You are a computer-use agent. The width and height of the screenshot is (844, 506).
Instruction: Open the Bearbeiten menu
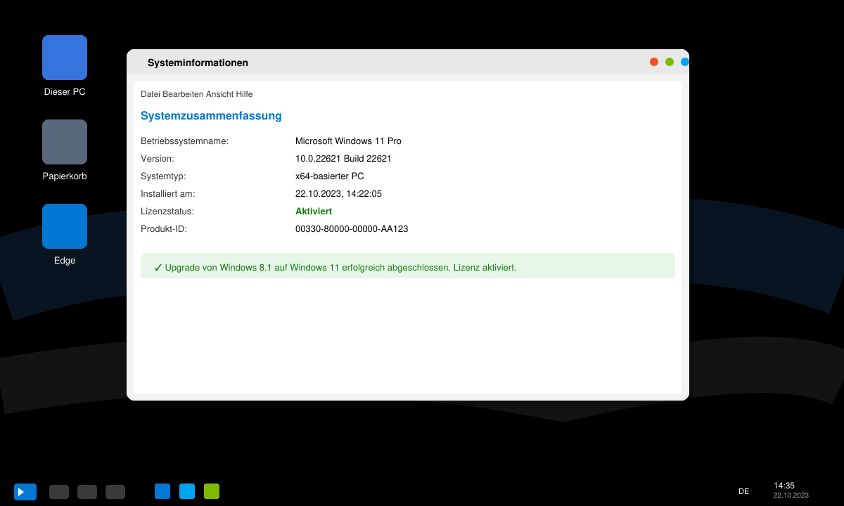pyautogui.click(x=183, y=94)
